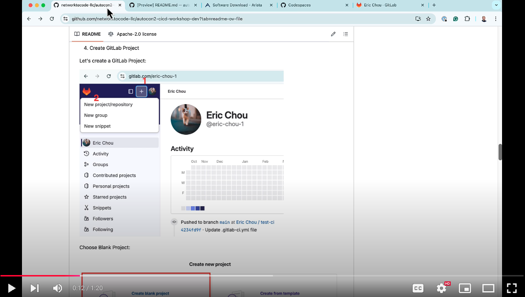The image size is (525, 297).
Task: Open a new browser tab
Action: pyautogui.click(x=434, y=5)
